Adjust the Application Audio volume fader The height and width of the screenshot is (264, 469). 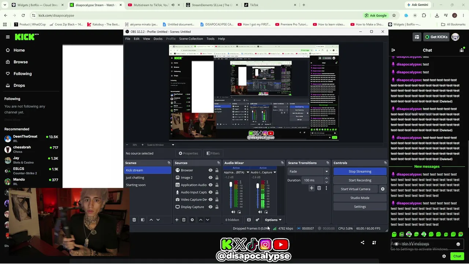231,184
